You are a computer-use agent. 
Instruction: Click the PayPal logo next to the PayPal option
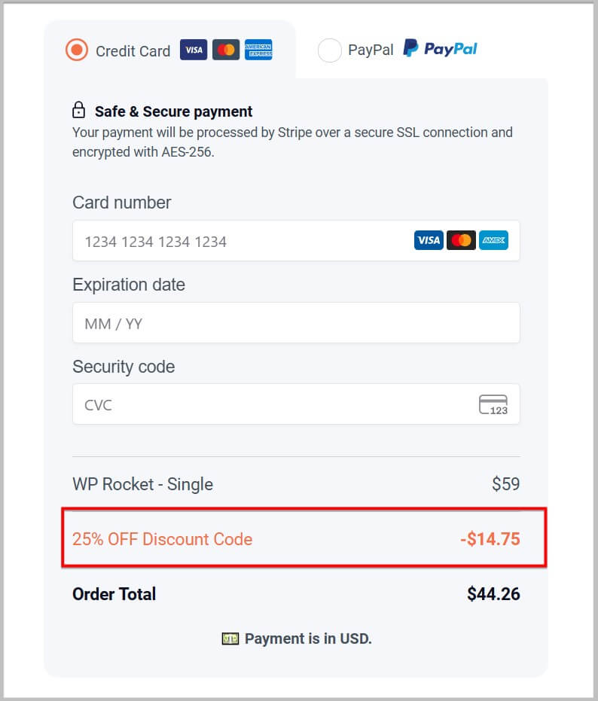click(x=440, y=49)
